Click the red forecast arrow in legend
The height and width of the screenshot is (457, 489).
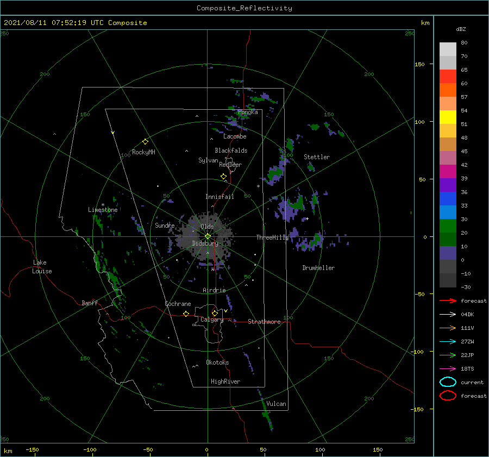pyautogui.click(x=448, y=301)
